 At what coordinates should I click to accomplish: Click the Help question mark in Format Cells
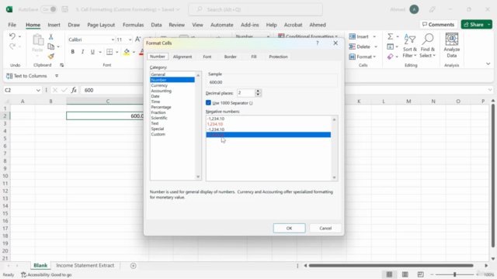click(x=318, y=43)
